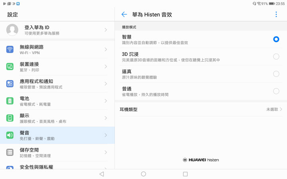Image resolution: width=287 pixels, height=179 pixels.
Task: Expand the 電池 row chevron
Action: pos(106,101)
